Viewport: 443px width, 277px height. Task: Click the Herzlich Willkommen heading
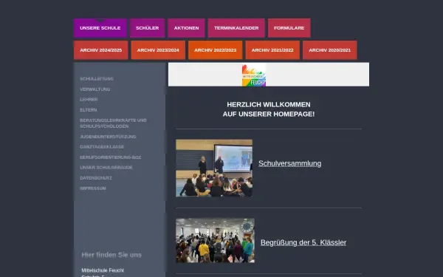click(269, 109)
